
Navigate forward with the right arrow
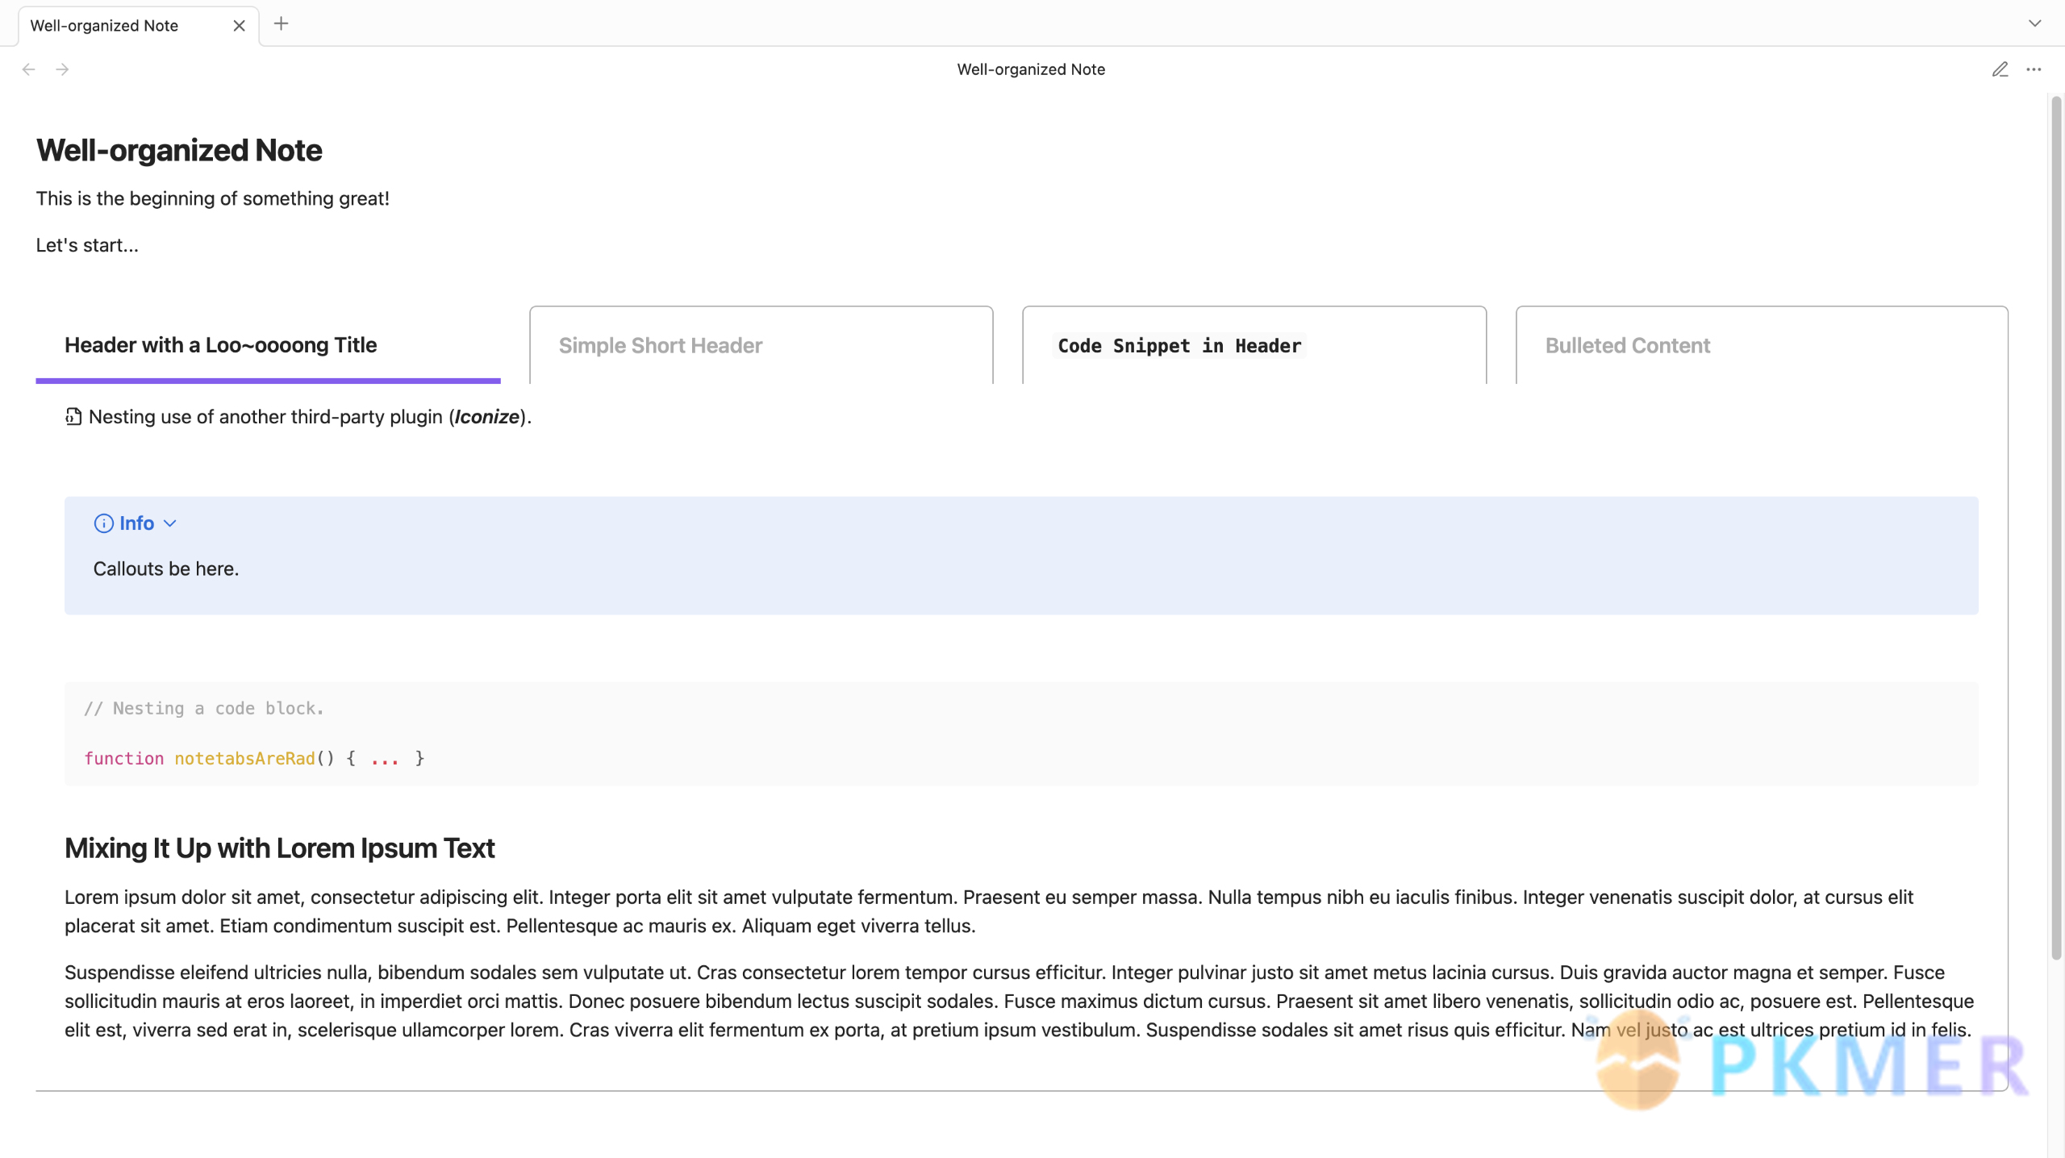[x=62, y=69]
